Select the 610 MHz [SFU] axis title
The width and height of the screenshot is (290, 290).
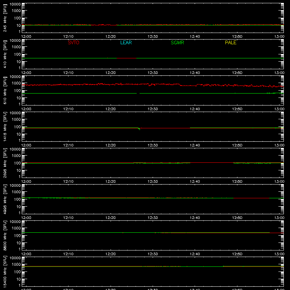5,90
